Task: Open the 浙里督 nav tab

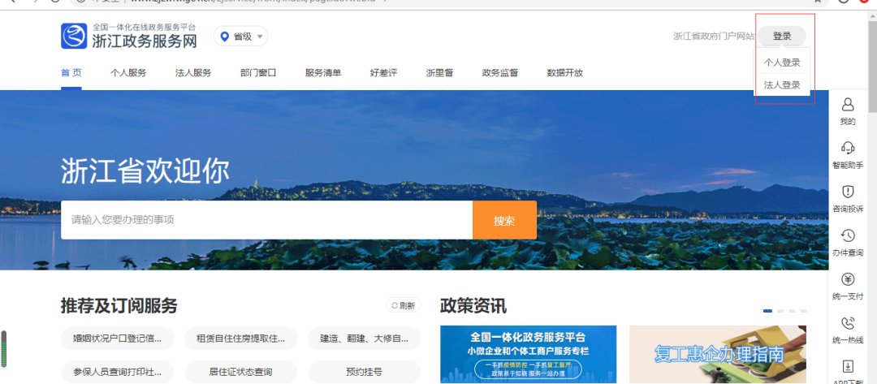Action: tap(439, 73)
